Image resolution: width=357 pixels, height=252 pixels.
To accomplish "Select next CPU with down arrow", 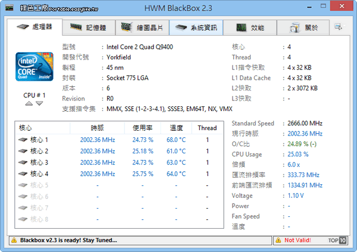I will pyautogui.click(x=39, y=103).
